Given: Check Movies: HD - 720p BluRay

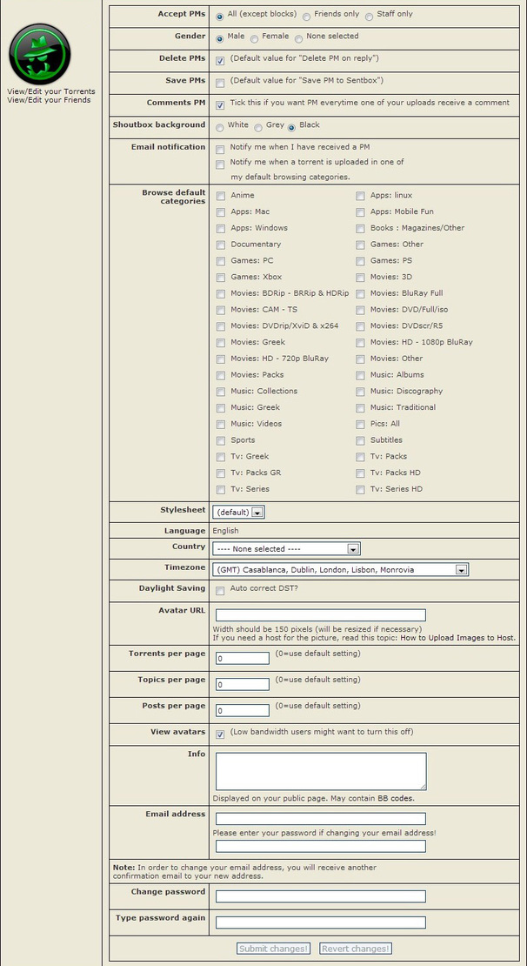Looking at the screenshot, I should pos(220,359).
